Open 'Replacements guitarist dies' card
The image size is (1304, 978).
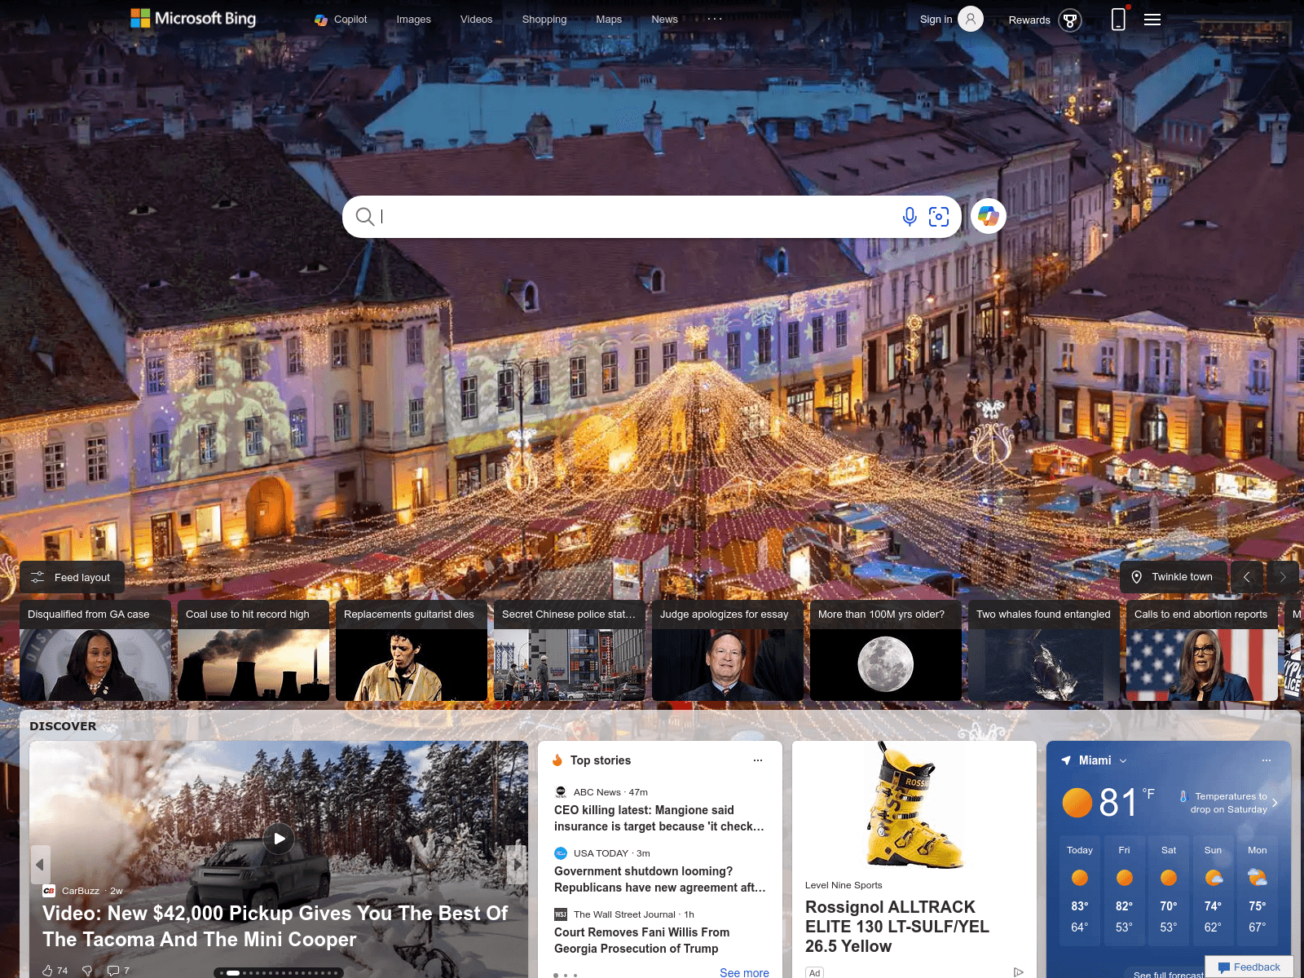(412, 650)
